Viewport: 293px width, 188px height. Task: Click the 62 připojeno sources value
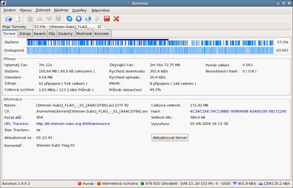63,84
